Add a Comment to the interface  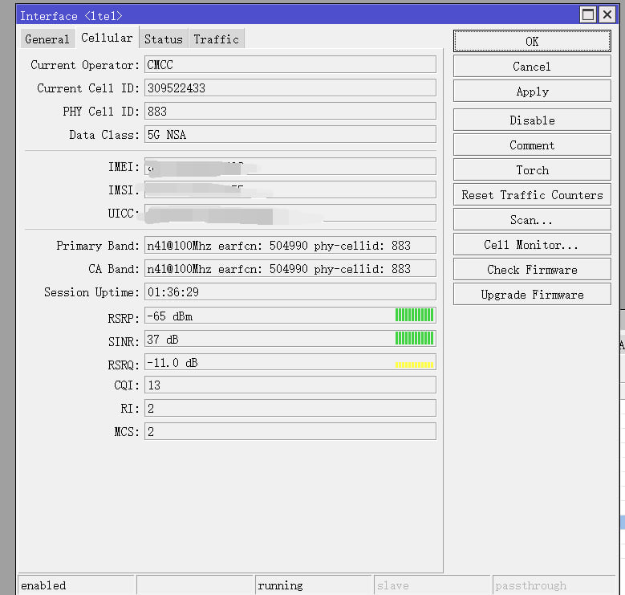click(x=531, y=145)
